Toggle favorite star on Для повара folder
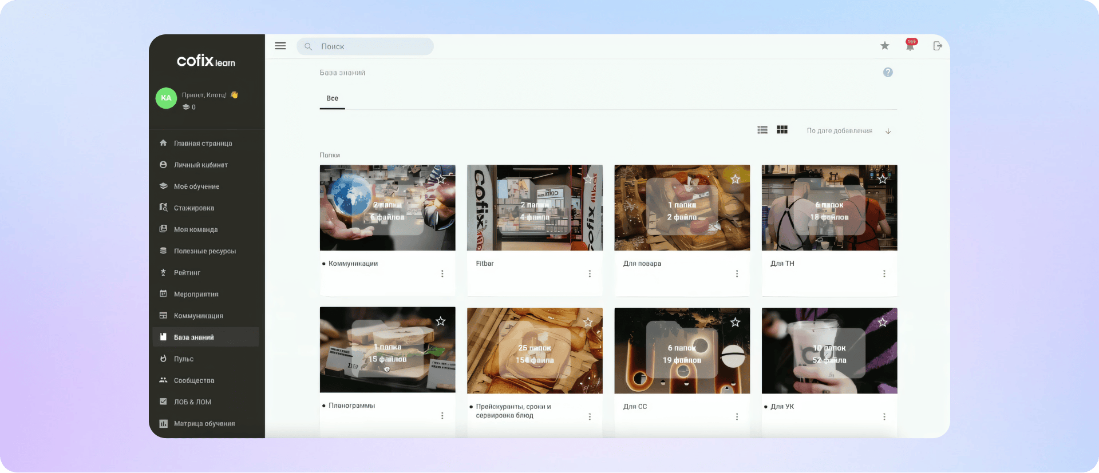The width and height of the screenshot is (1099, 473). [735, 179]
